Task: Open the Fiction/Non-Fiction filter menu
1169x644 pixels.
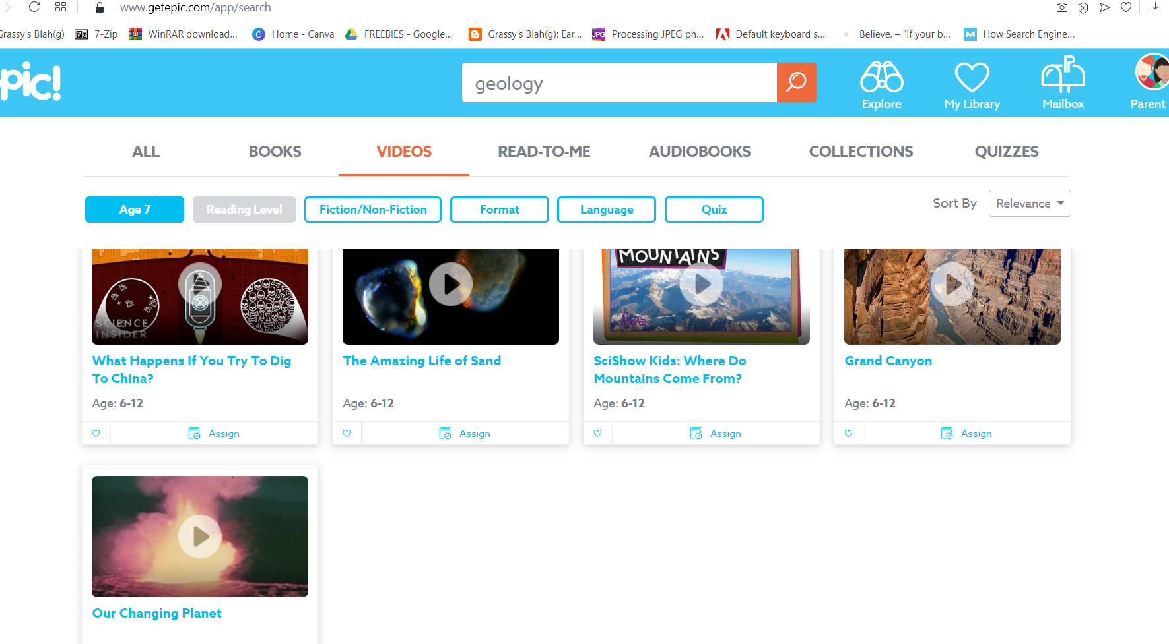Action: click(x=372, y=209)
